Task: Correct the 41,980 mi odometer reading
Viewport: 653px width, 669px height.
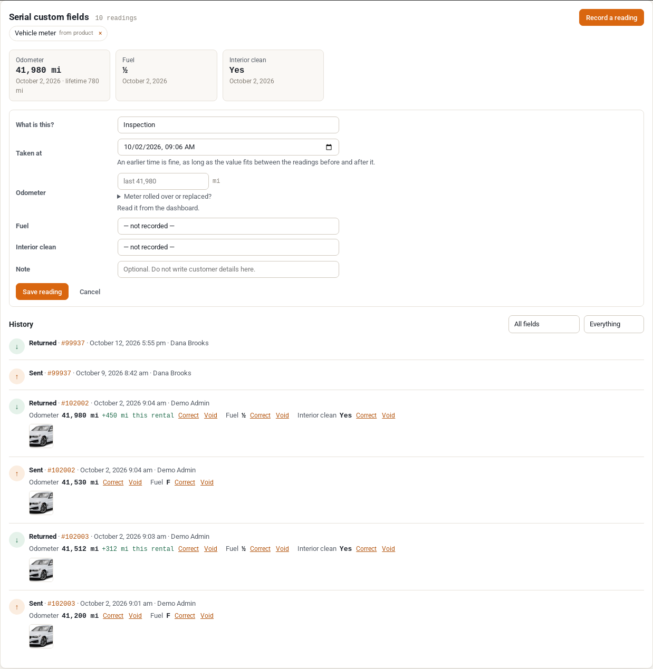Action: coord(188,415)
